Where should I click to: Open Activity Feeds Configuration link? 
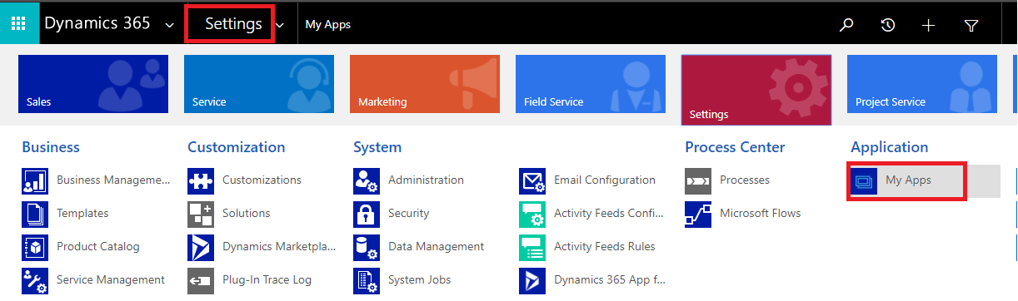click(x=608, y=214)
